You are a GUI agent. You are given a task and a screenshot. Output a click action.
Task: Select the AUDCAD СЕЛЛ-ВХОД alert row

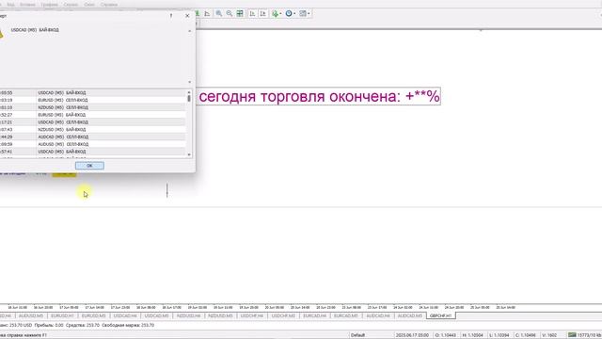(x=92, y=137)
